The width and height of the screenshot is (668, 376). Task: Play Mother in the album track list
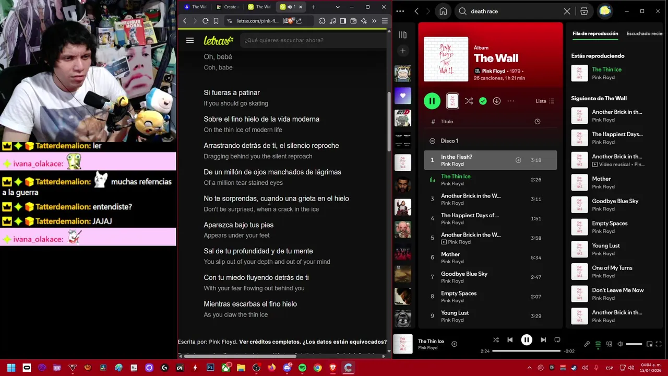[x=490, y=257]
